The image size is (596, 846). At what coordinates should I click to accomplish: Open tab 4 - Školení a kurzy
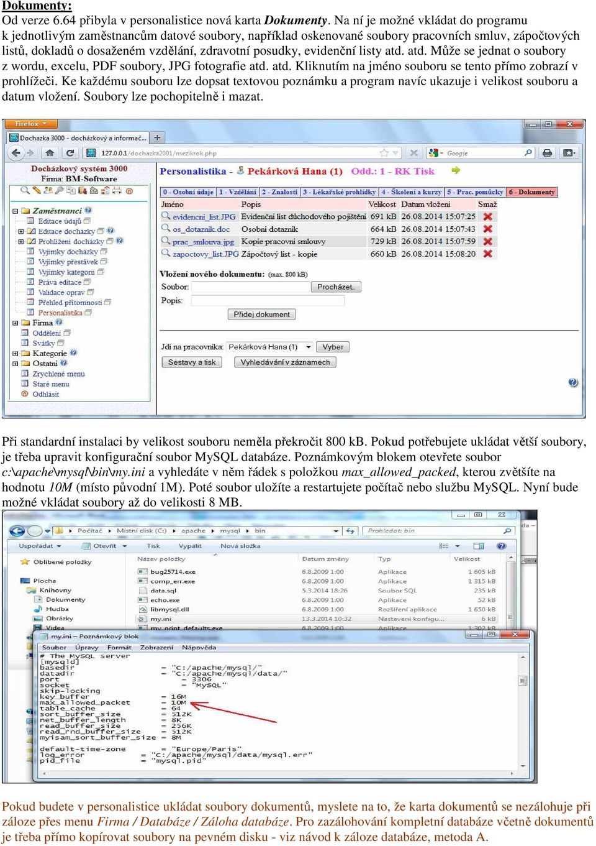(x=412, y=192)
